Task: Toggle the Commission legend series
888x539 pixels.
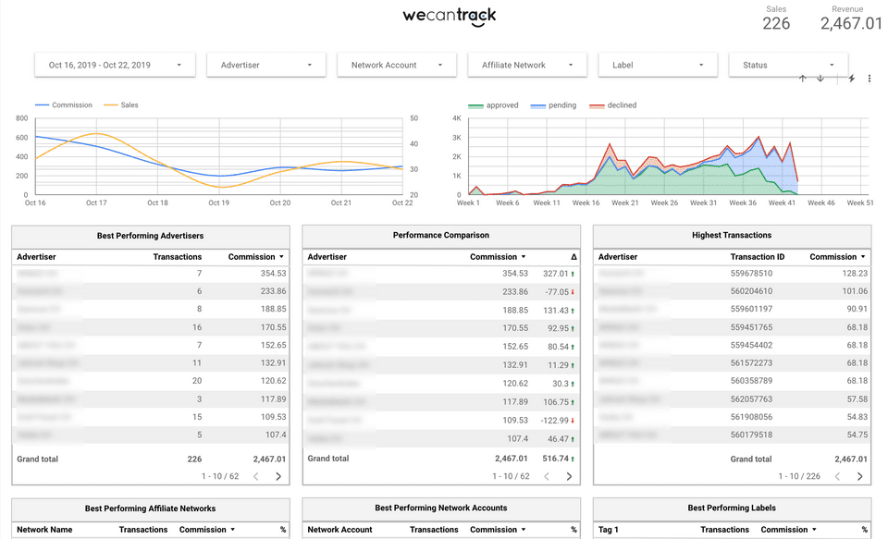Action: click(64, 104)
